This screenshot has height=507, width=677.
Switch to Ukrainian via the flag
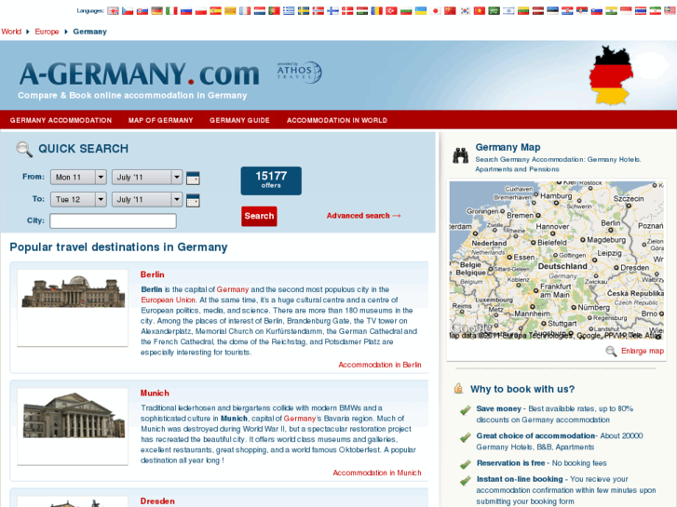pos(421,11)
